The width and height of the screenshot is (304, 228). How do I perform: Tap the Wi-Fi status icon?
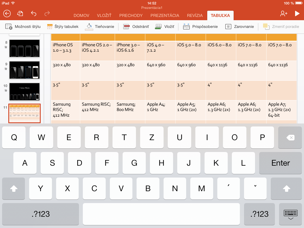tap(13, 3)
